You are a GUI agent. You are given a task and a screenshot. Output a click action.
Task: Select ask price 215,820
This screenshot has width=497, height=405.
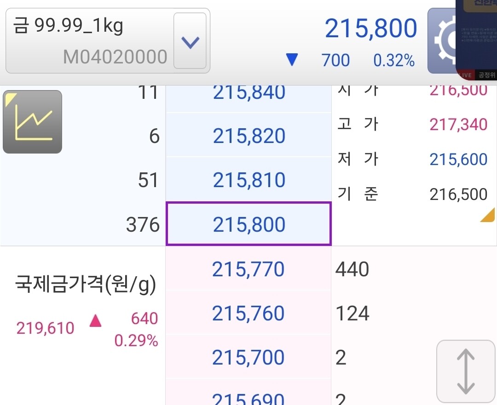[248, 136]
